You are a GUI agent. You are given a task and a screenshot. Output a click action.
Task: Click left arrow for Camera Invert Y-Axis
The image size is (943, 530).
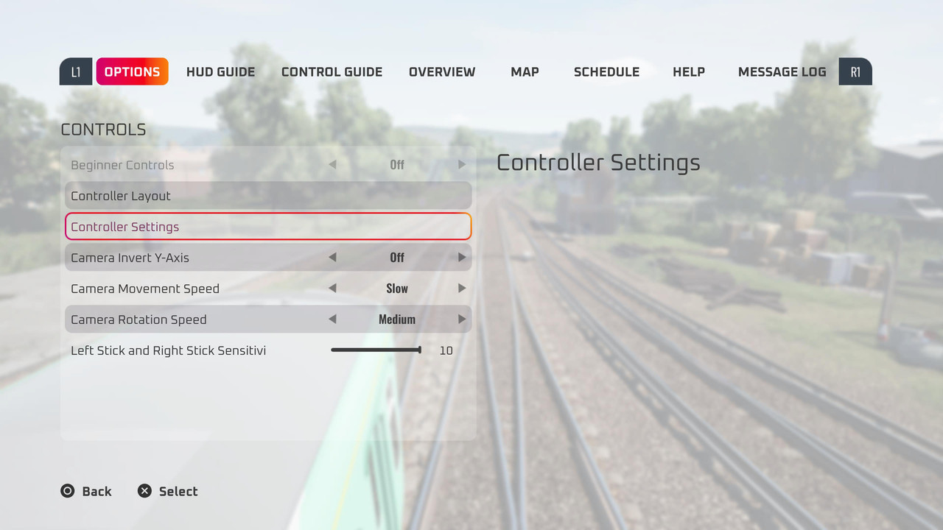tap(332, 258)
